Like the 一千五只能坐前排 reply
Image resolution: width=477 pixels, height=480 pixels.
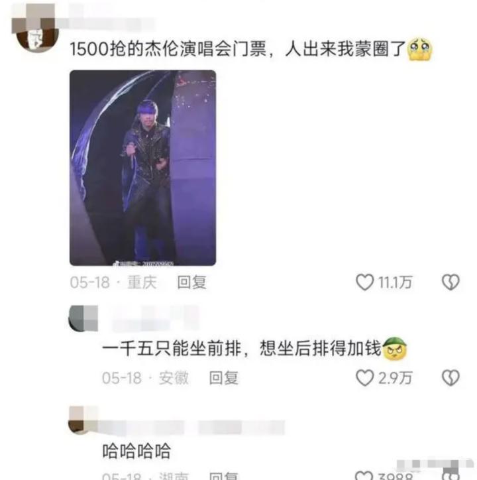pyautogui.click(x=364, y=378)
